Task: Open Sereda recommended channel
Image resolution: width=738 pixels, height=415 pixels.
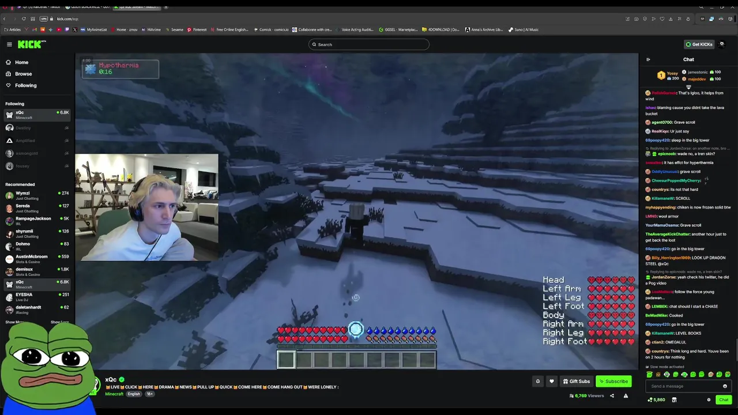Action: 37,209
